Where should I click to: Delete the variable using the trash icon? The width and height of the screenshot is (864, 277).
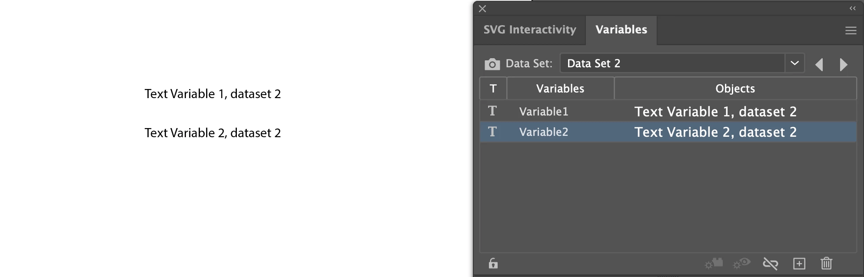[x=826, y=263]
